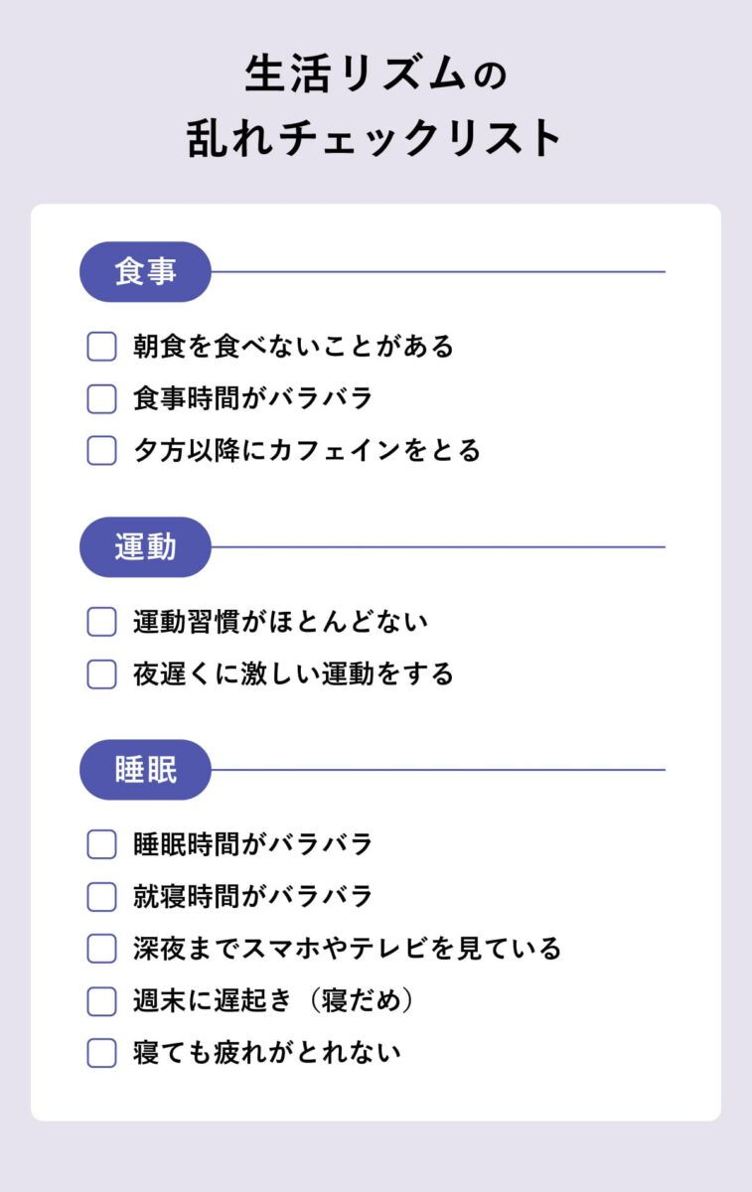The width and height of the screenshot is (752, 1192).
Task: Click the 深夜までスマホやテレビを見ている label text
Action: pos(348,948)
